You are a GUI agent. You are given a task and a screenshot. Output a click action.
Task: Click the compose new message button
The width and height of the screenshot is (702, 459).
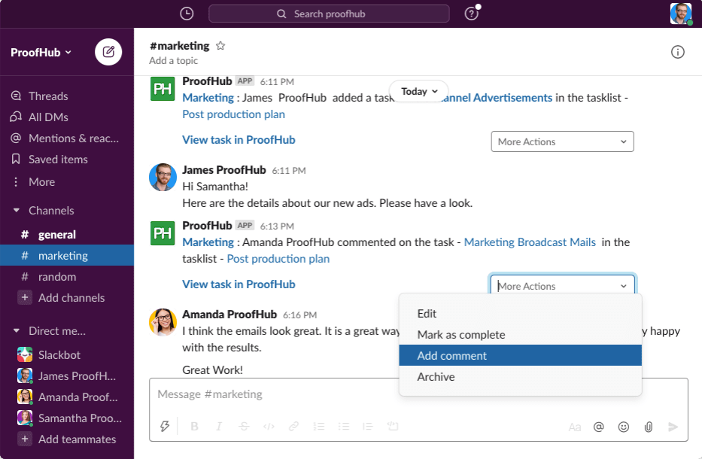click(108, 52)
